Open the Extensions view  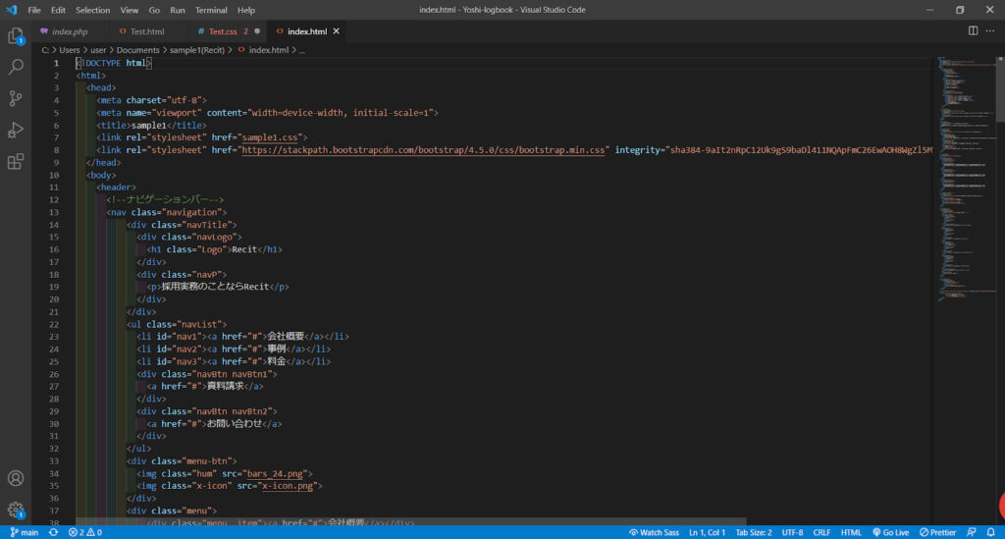pyautogui.click(x=16, y=161)
